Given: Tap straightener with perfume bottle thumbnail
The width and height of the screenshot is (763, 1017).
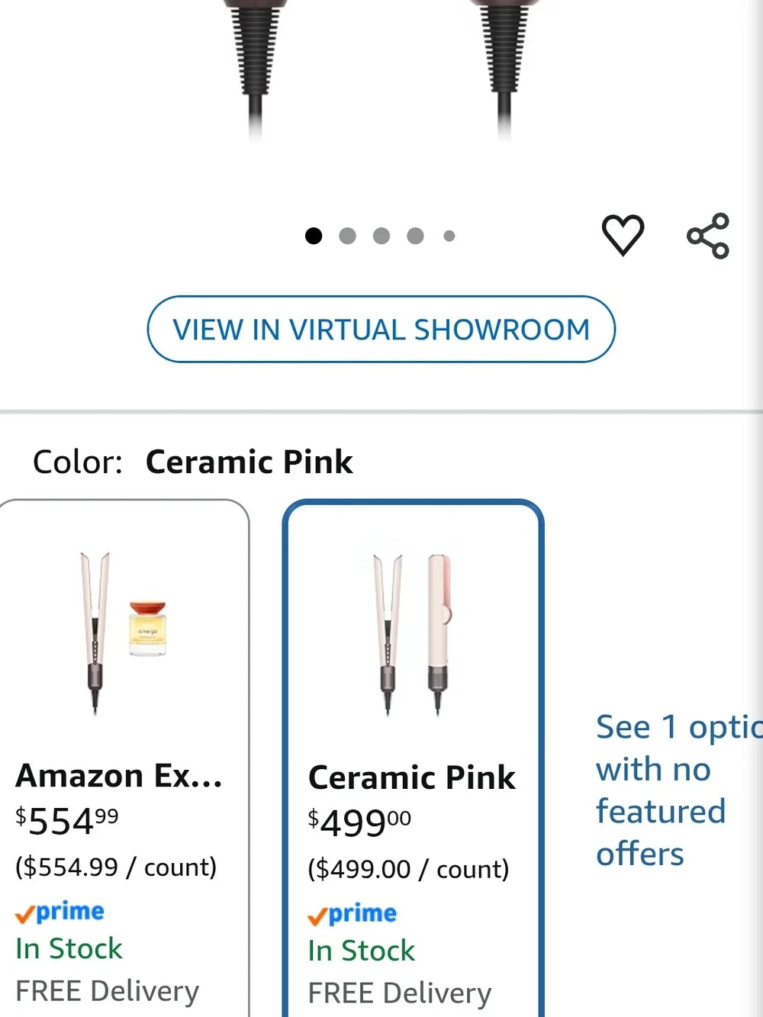Looking at the screenshot, I should pos(124,632).
